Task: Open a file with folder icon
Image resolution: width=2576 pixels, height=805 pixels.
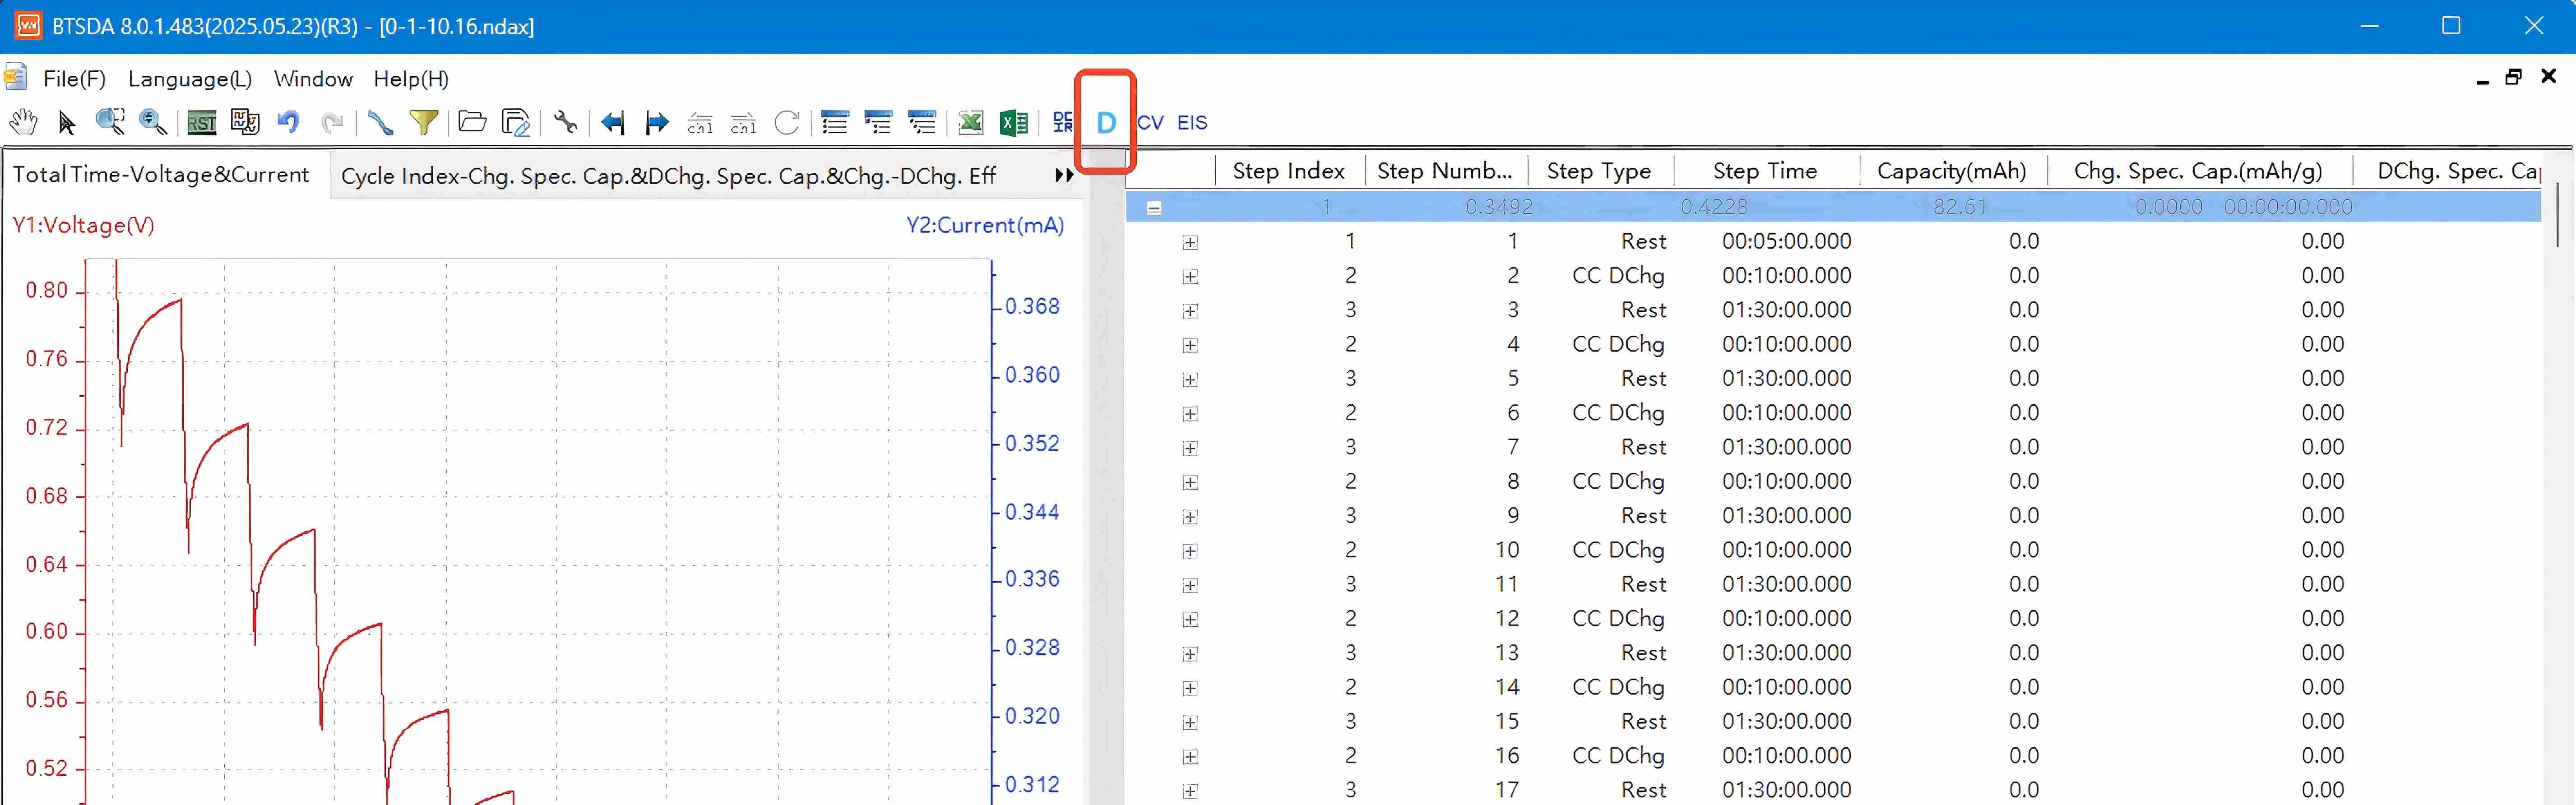Action: pos(472,122)
